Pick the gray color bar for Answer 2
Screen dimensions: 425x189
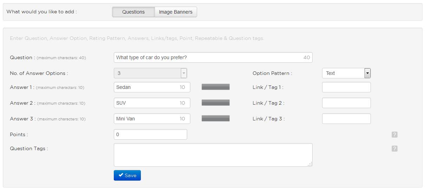click(x=216, y=103)
